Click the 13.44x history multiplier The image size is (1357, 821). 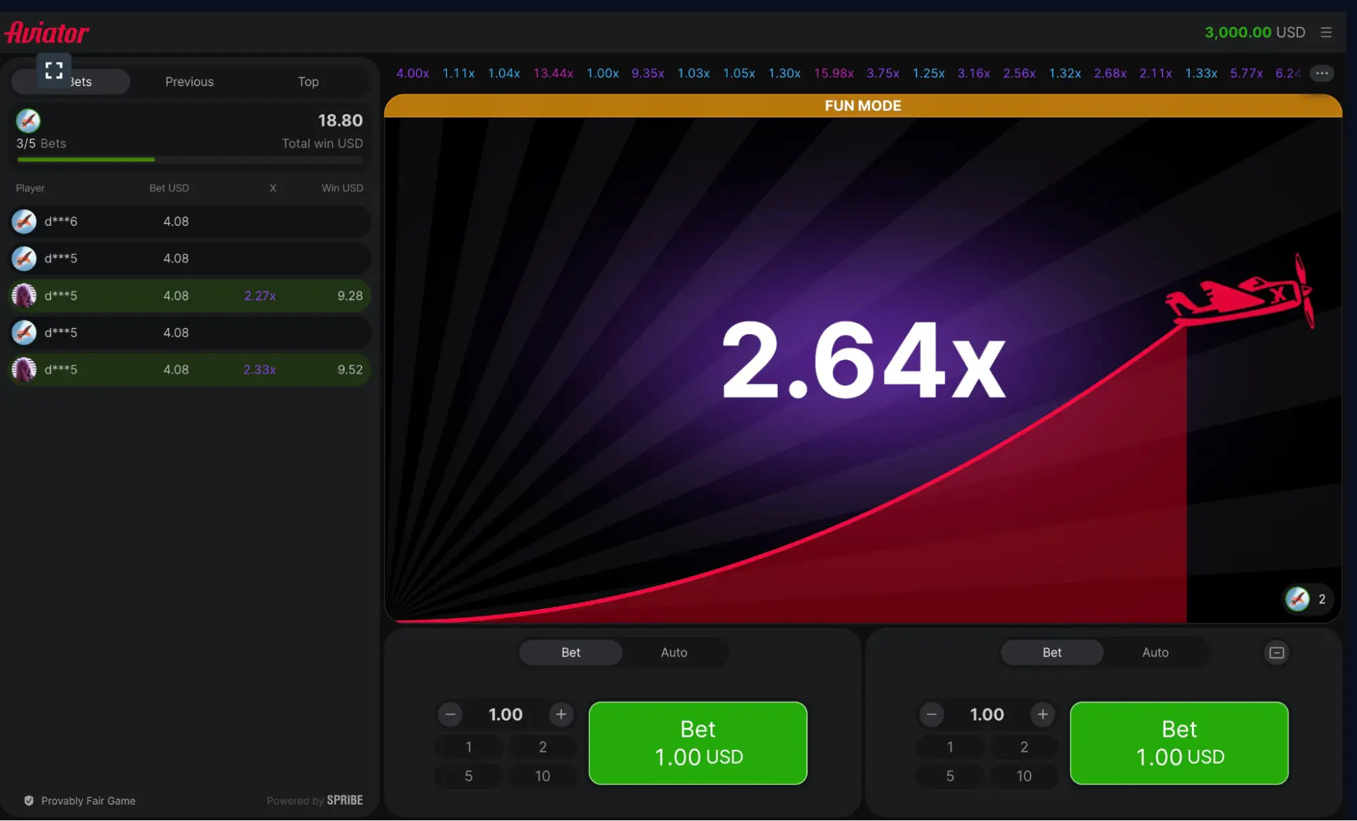point(553,73)
